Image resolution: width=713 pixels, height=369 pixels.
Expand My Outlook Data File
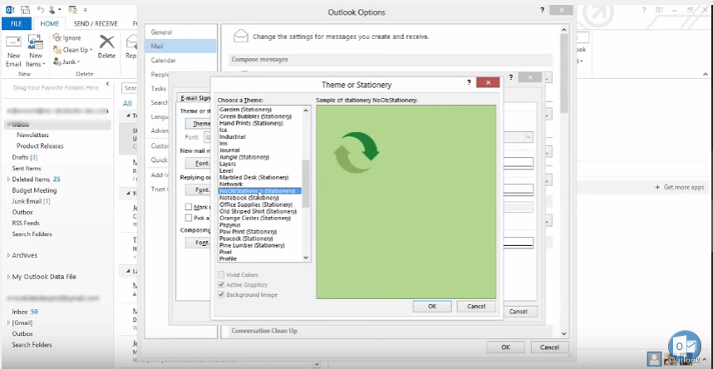(8, 277)
